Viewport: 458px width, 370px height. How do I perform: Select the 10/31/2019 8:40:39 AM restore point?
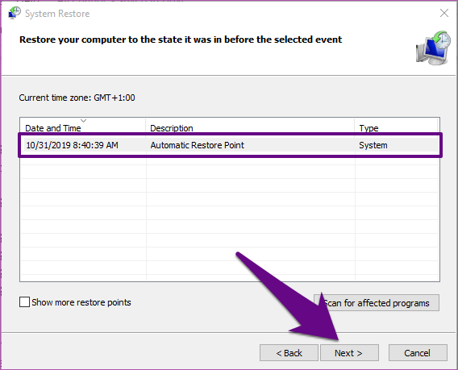click(x=72, y=145)
